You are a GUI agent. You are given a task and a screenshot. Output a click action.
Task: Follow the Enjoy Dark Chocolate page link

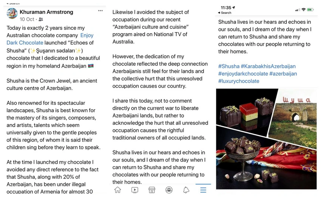click(x=50, y=39)
